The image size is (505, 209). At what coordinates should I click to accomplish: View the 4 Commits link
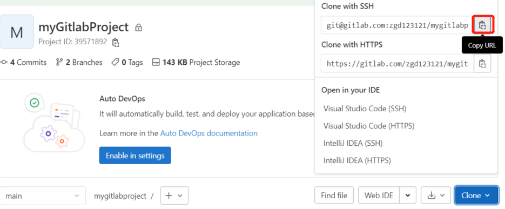click(x=24, y=62)
